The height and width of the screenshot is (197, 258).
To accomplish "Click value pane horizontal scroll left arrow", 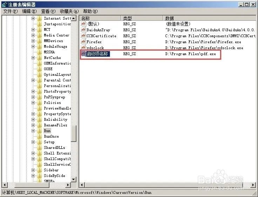I will 82,185.
